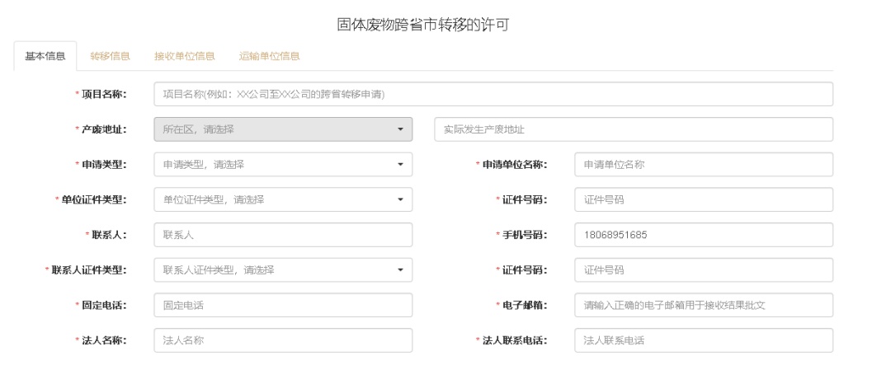Click the 手机号码 field showing 18068951685
891x379 pixels.
[704, 235]
